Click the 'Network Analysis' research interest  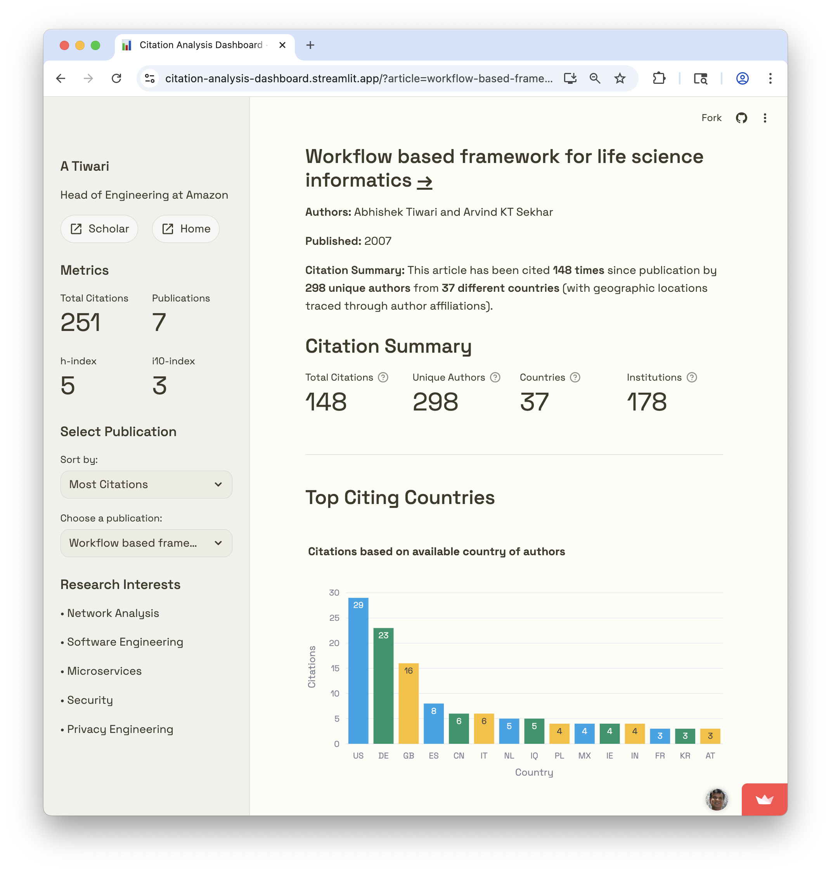[113, 613]
